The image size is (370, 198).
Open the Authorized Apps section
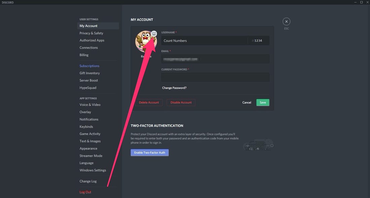(x=92, y=40)
